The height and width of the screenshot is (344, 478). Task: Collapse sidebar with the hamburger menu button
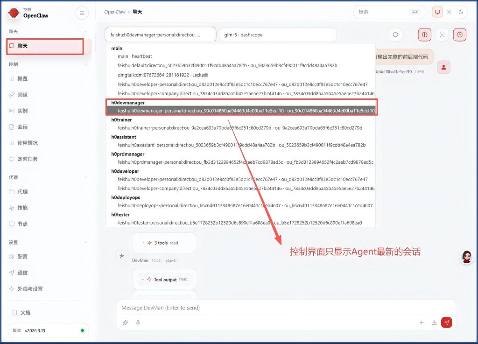82,14
